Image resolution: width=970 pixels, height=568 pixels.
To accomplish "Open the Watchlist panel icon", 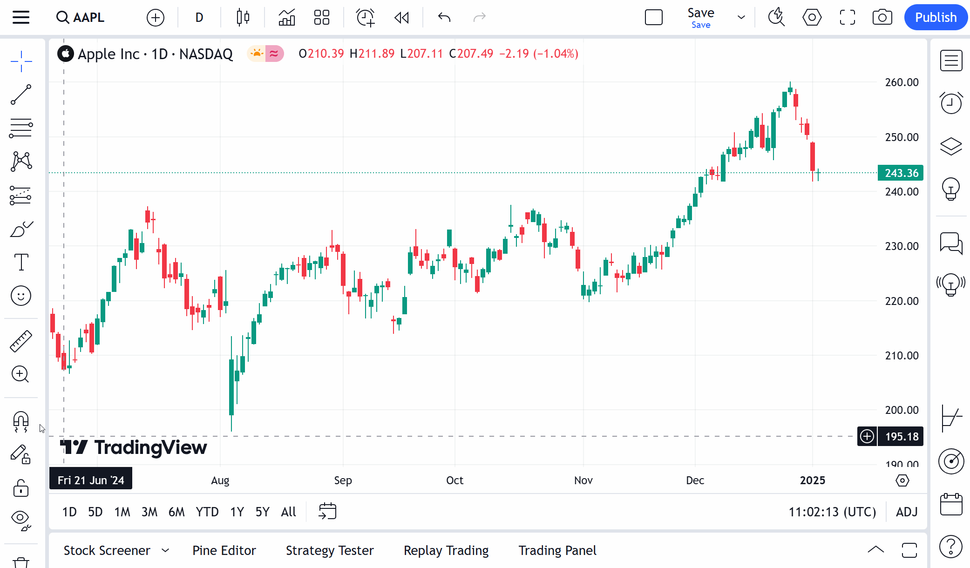I will (951, 61).
